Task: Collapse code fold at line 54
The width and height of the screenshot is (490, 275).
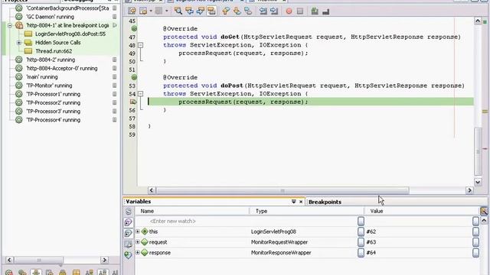Action: [x=141, y=94]
